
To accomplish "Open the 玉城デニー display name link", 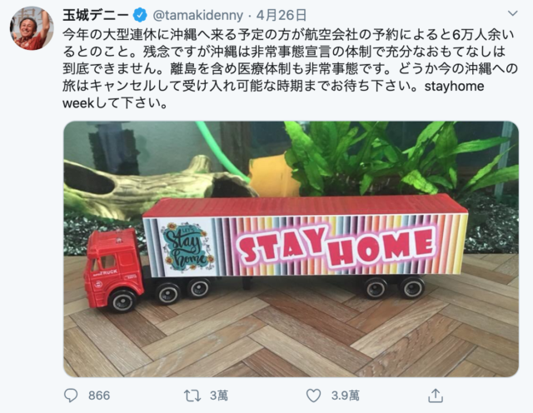I will tap(96, 15).
